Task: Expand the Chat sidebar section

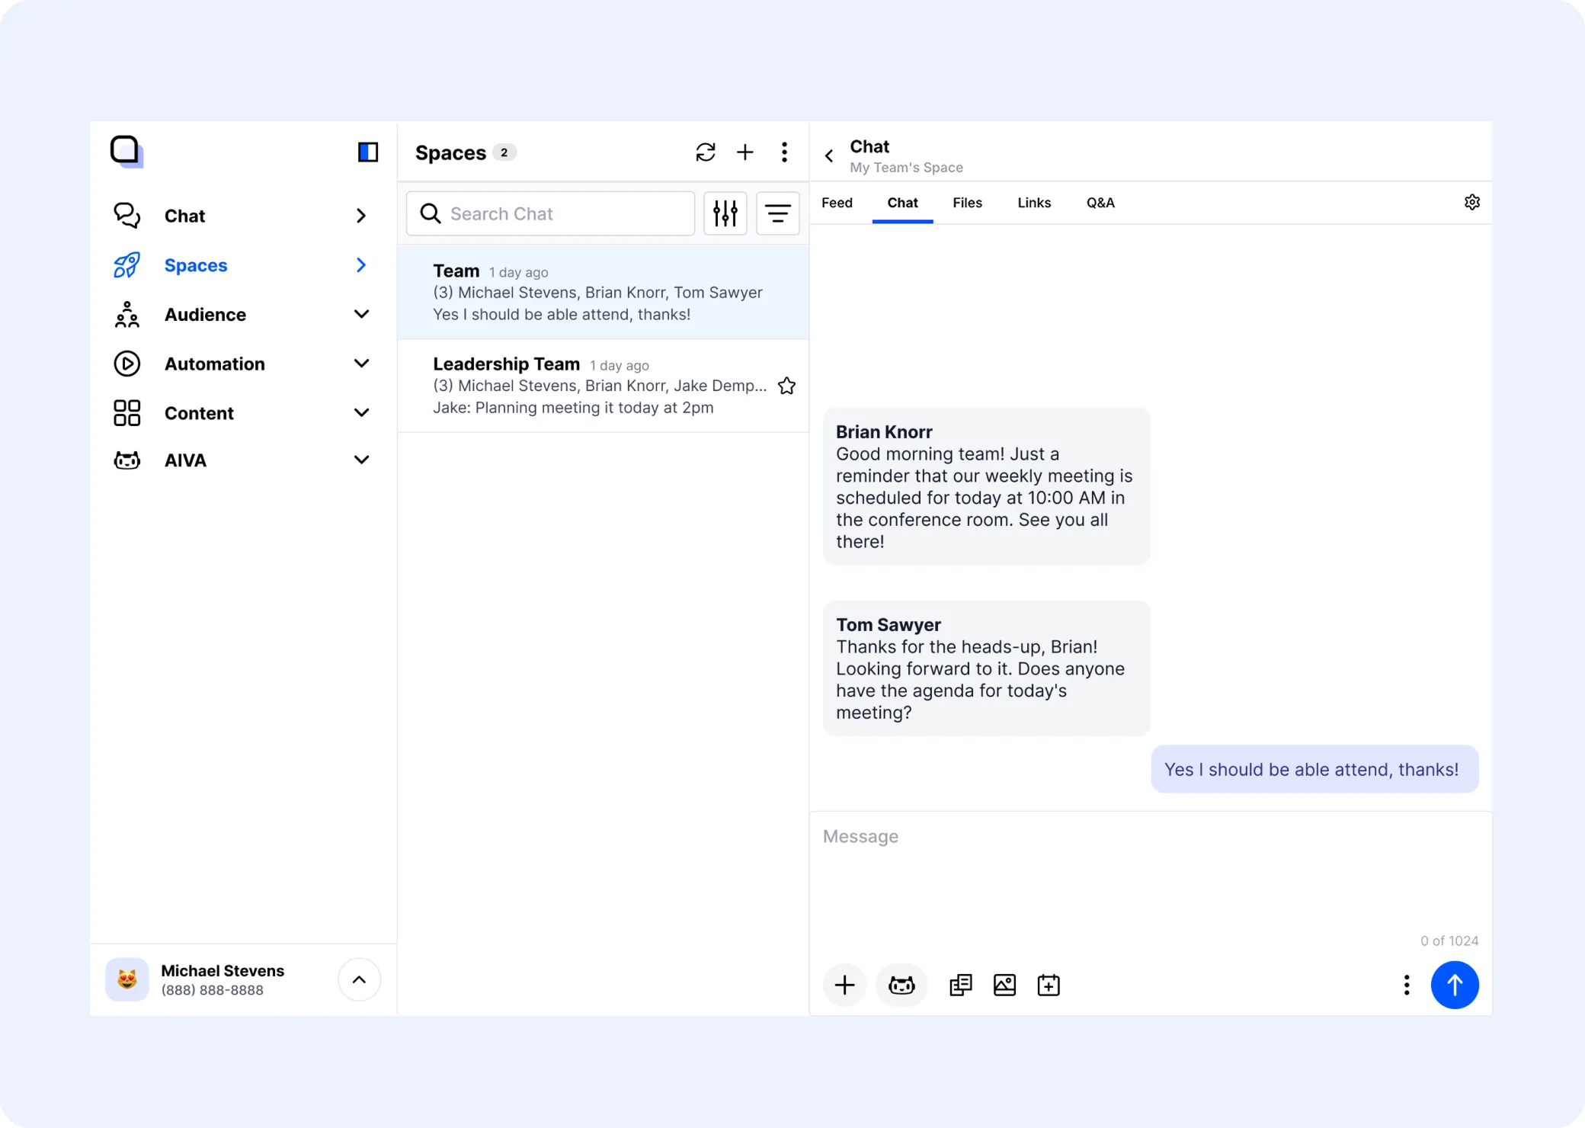Action: (361, 216)
